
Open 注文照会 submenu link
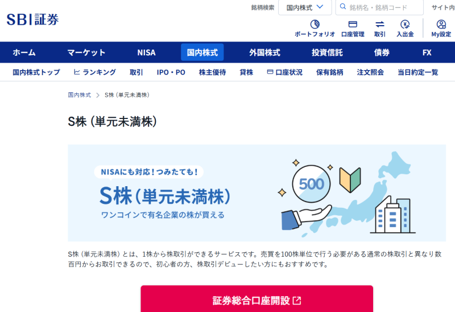point(370,72)
